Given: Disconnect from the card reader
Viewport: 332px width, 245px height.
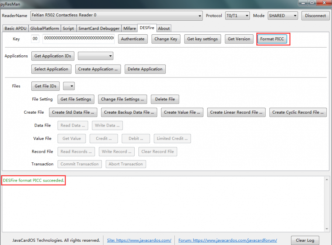Looking at the screenshot, I should point(315,16).
